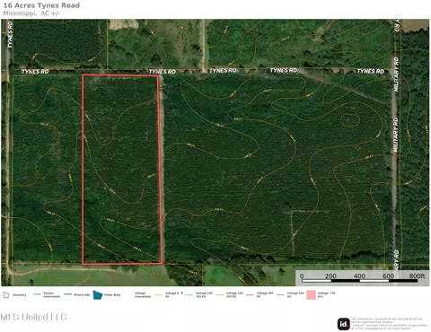Select the 'Voltage Unavailable' legend label
Screen dimensions: 431x332
click(x=143, y=294)
